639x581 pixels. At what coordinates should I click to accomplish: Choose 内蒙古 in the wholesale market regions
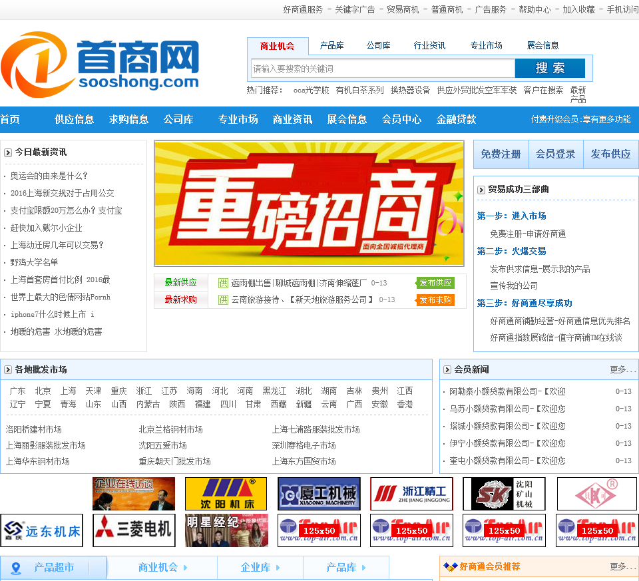(x=148, y=404)
